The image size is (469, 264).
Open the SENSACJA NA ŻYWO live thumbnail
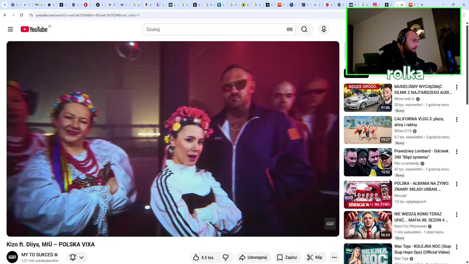pos(368,194)
